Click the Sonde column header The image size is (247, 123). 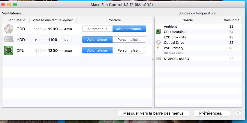pos(188,20)
